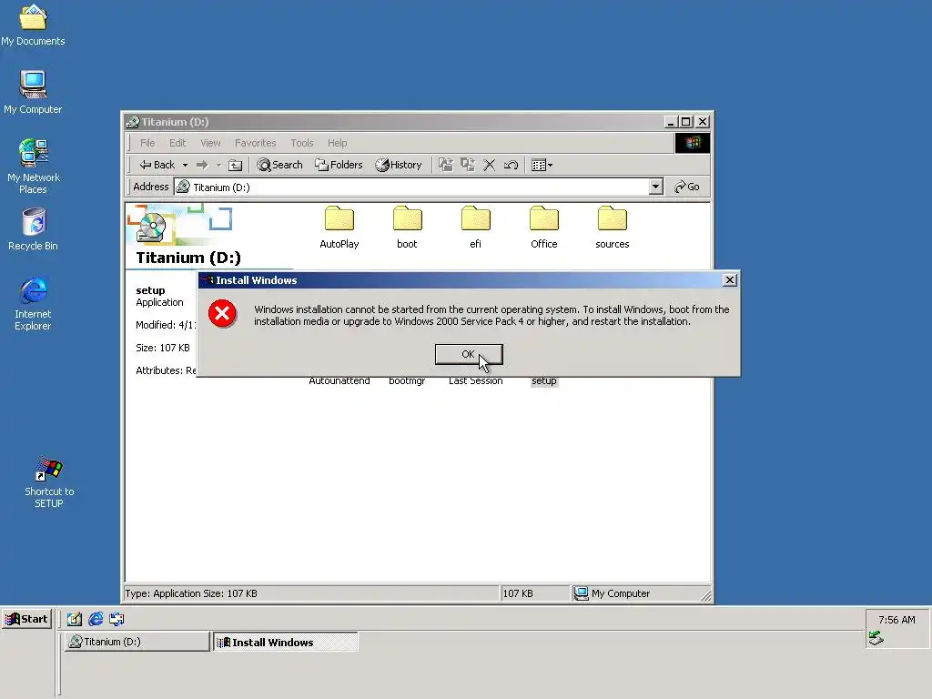Open My Computer desktop icon
Image resolution: width=932 pixels, height=699 pixels.
pyautogui.click(x=33, y=92)
